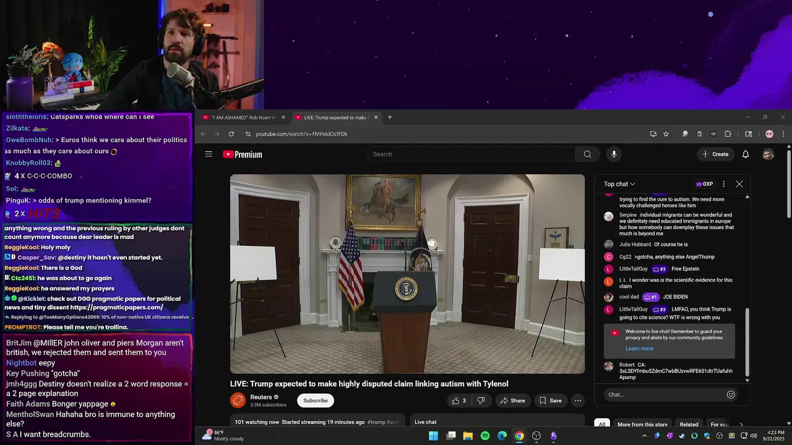Click the address bar URL
This screenshot has width=792, height=445.
point(301,134)
